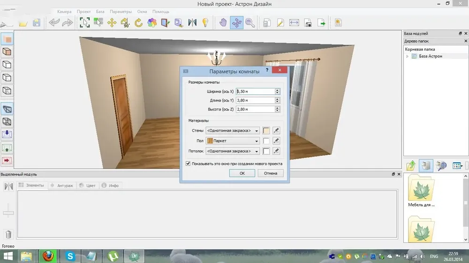The height and width of the screenshot is (263, 469).
Task: Click the trash bin icon
Action: click(8, 234)
